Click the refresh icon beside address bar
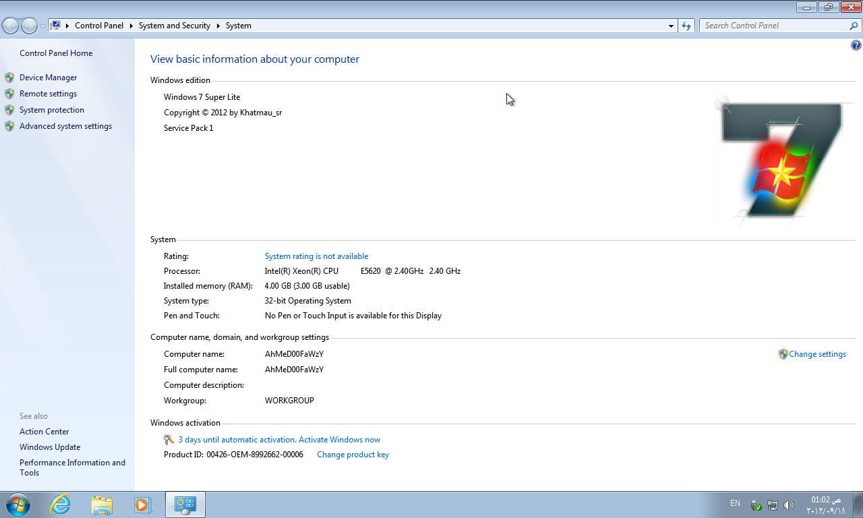863x518 pixels. point(686,26)
